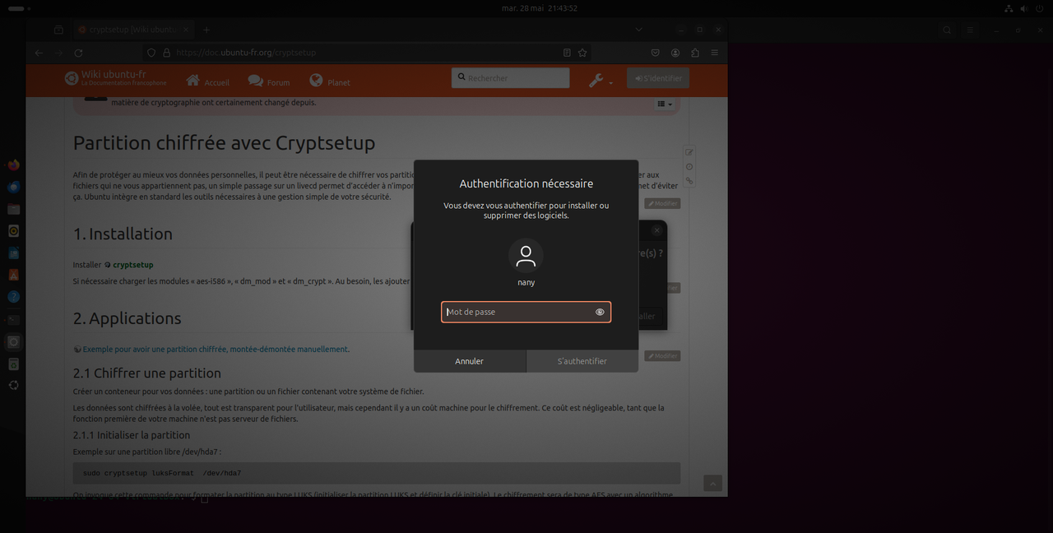Viewport: 1053px width, 533px height.
Task: Click the Mot de passe field
Action: (526, 312)
